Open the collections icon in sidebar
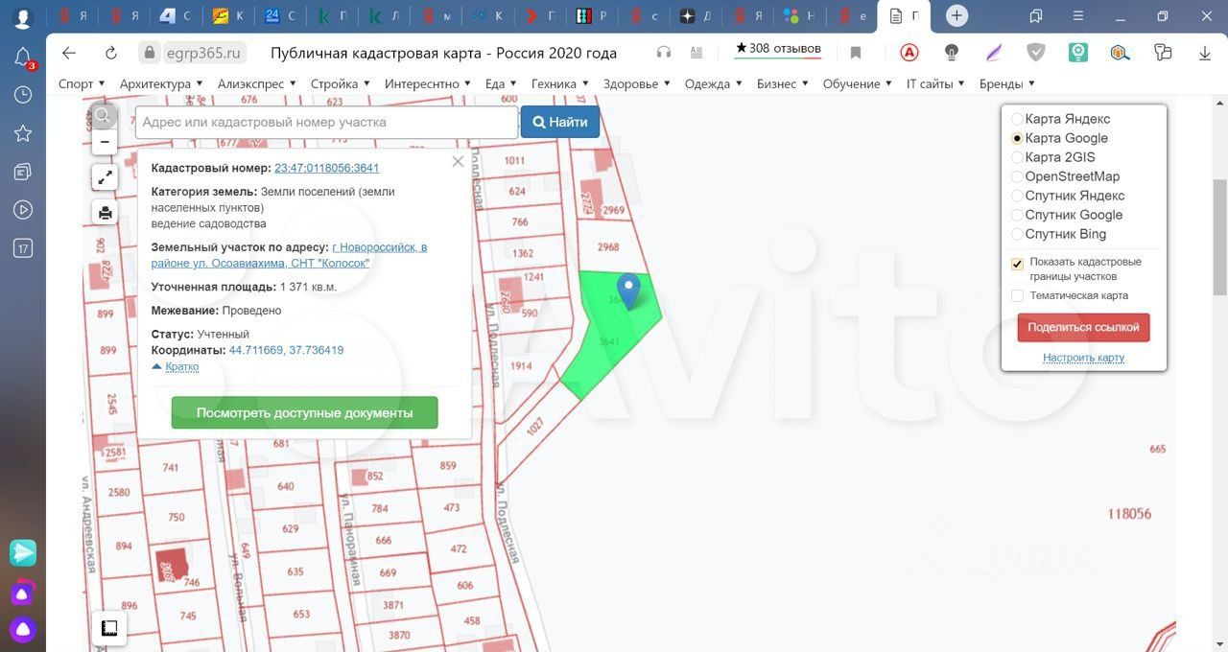This screenshot has width=1228, height=652. (x=23, y=172)
